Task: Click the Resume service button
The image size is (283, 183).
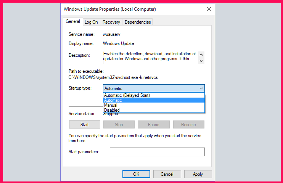Action: pyautogui.click(x=188, y=125)
